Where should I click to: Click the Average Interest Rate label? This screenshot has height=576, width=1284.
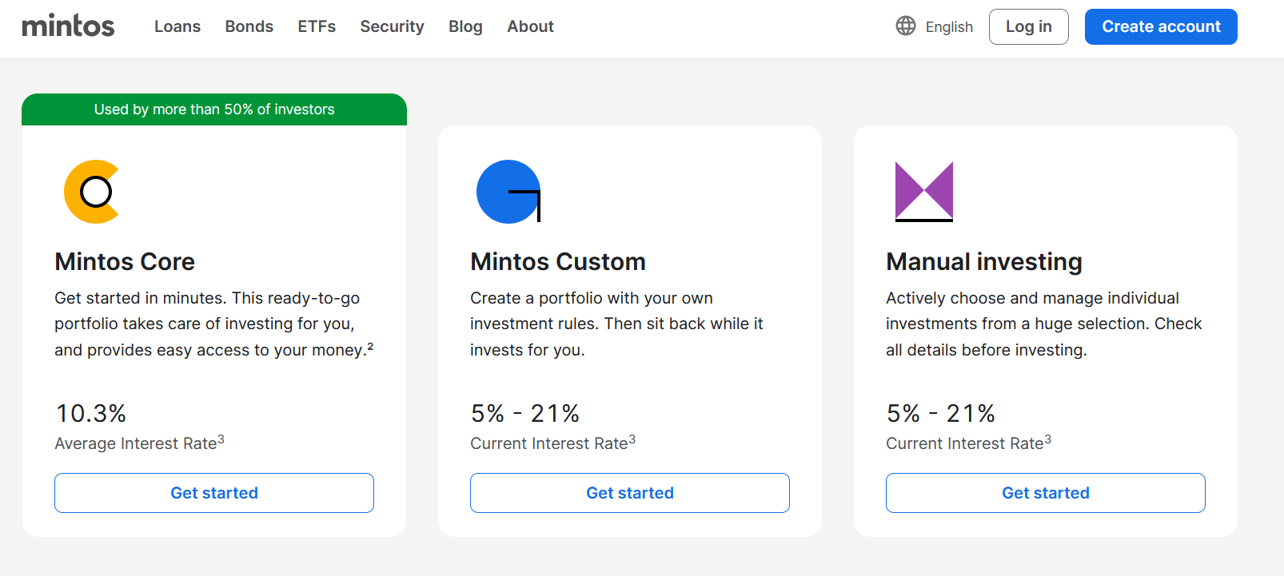click(x=139, y=443)
